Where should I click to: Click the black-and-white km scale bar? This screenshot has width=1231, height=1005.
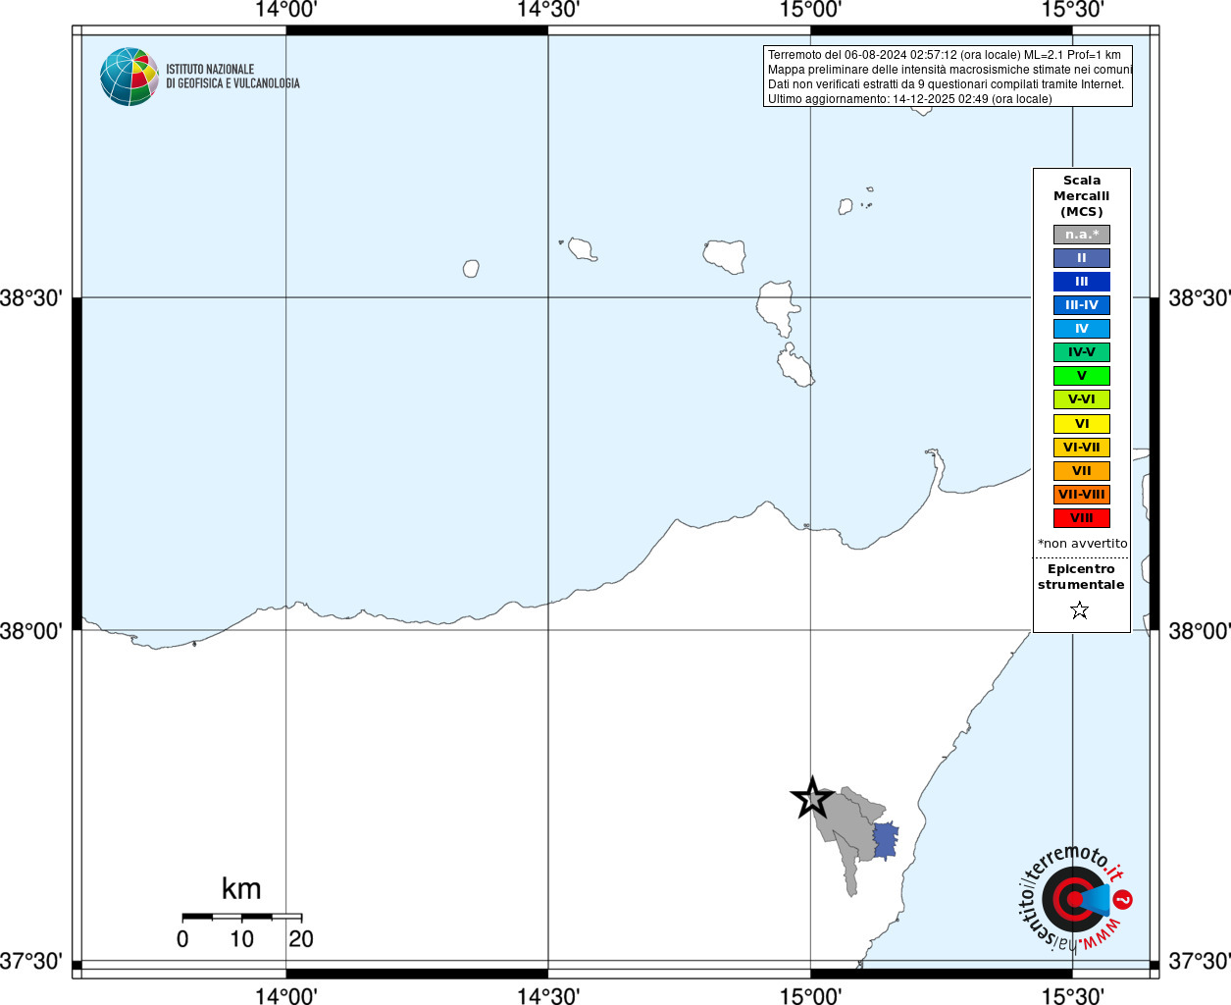[x=241, y=917]
